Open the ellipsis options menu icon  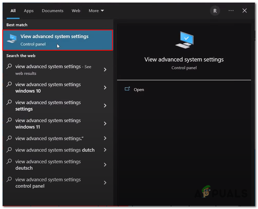tap(231, 11)
